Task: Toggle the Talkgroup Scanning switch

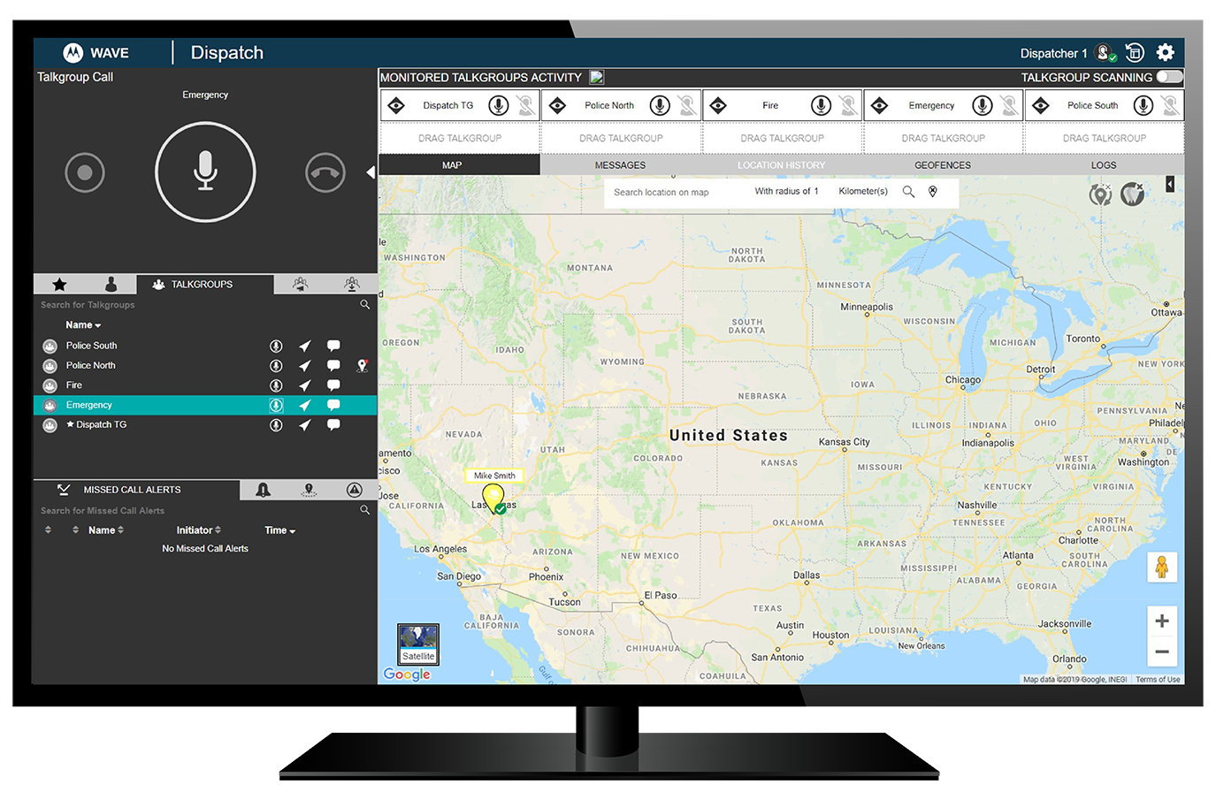Action: (1169, 77)
